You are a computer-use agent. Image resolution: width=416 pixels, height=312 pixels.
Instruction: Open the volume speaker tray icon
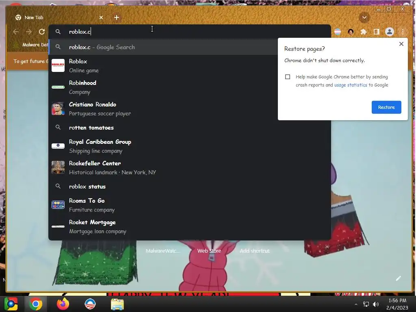pyautogui.click(x=376, y=304)
